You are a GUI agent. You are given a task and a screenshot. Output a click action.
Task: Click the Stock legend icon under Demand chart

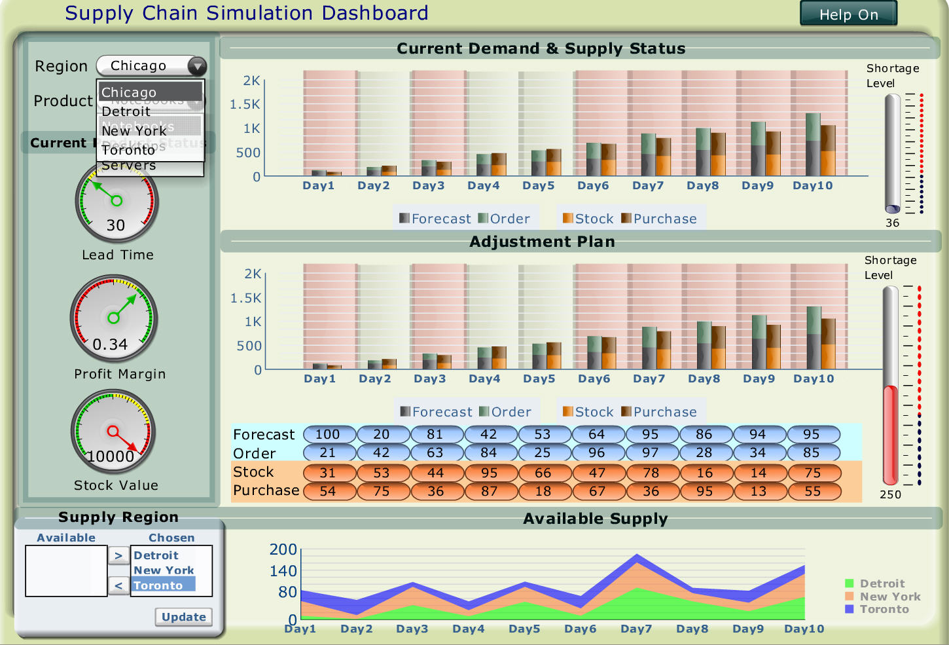coord(569,218)
